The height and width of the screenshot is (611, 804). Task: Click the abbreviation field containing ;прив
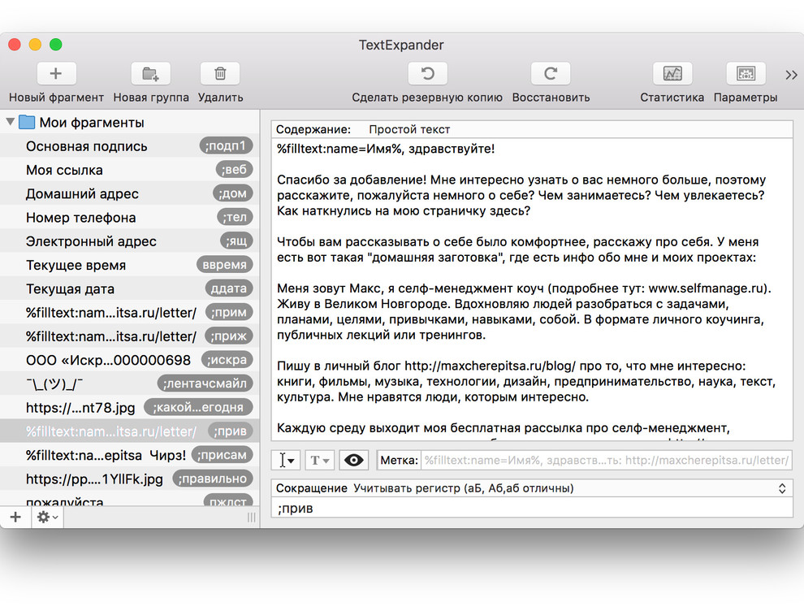[532, 509]
